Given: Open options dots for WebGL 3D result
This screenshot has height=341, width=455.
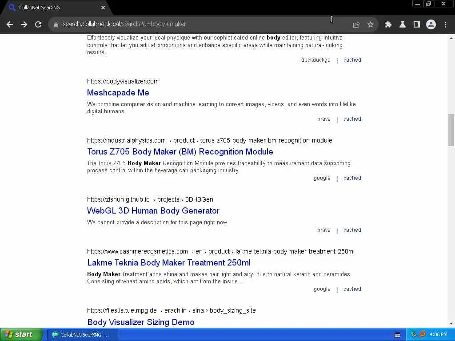Looking at the screenshot, I should pyautogui.click(x=337, y=231).
